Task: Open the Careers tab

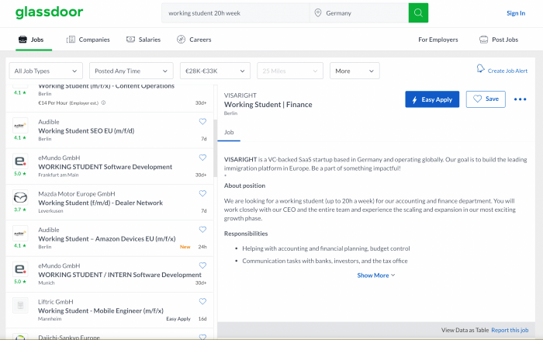Action: (194, 40)
